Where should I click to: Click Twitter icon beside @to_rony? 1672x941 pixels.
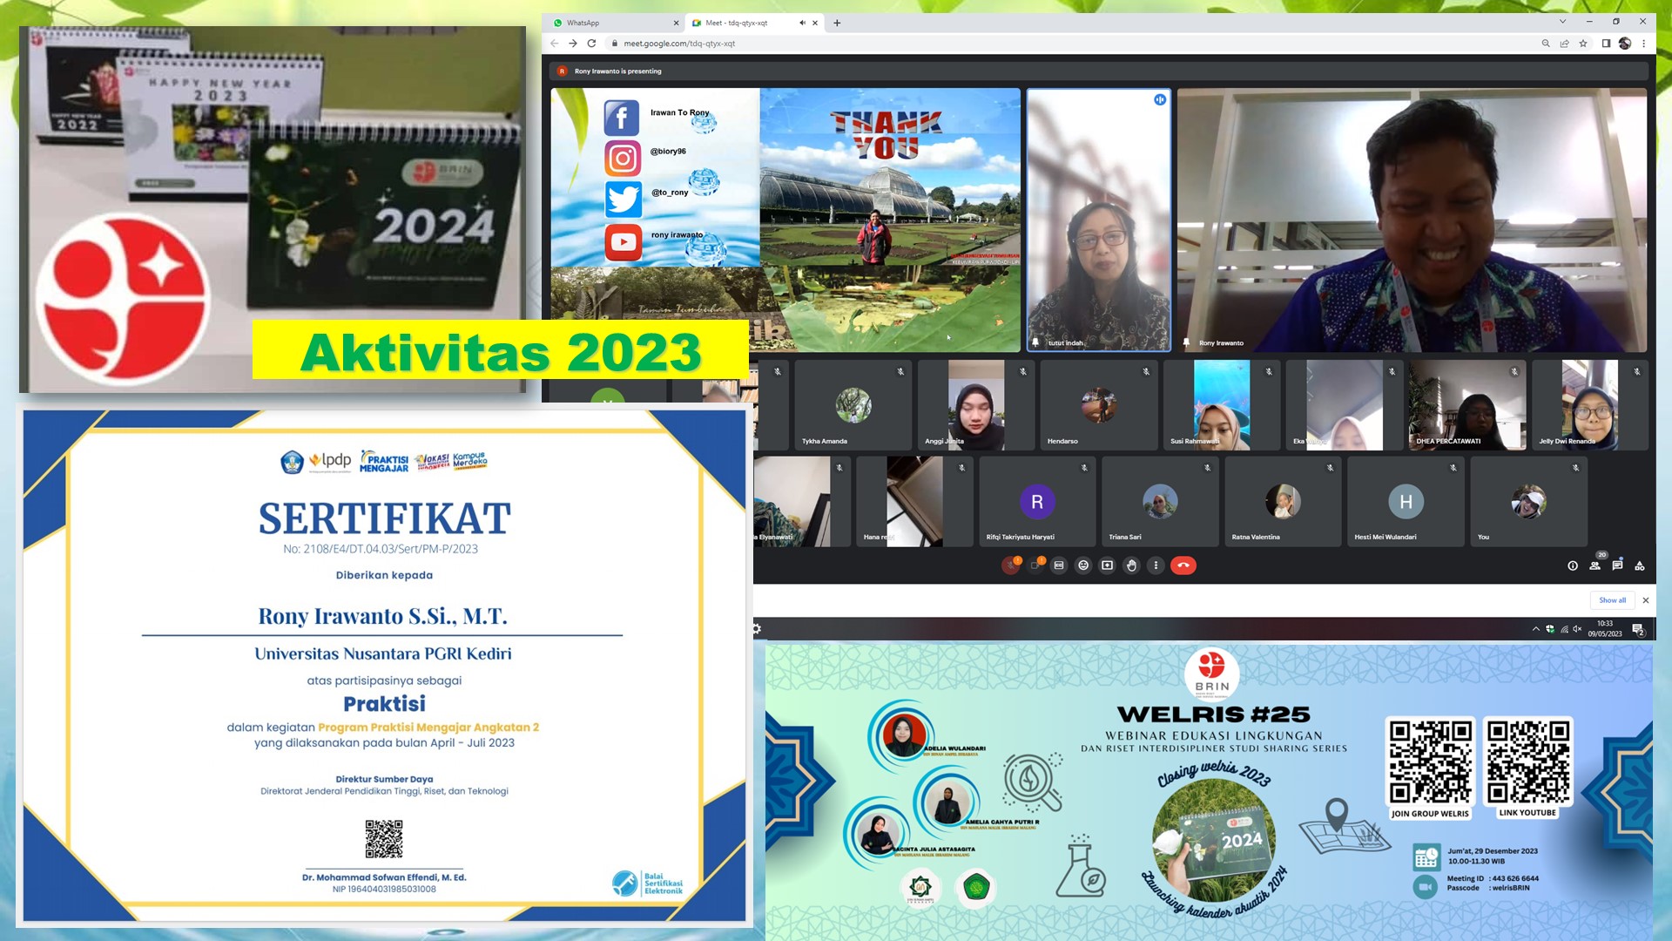[x=624, y=200]
